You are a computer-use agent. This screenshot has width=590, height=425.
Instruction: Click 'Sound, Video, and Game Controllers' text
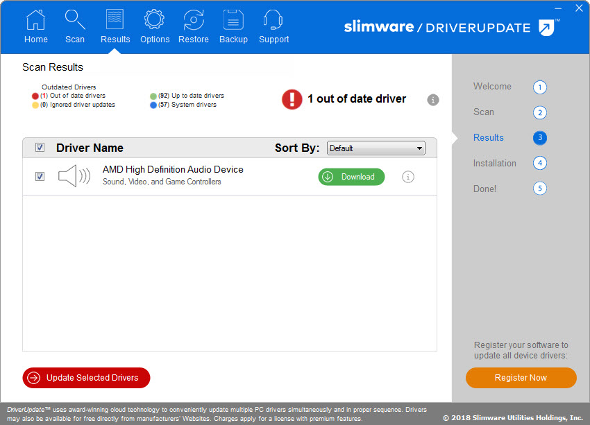[x=162, y=182]
